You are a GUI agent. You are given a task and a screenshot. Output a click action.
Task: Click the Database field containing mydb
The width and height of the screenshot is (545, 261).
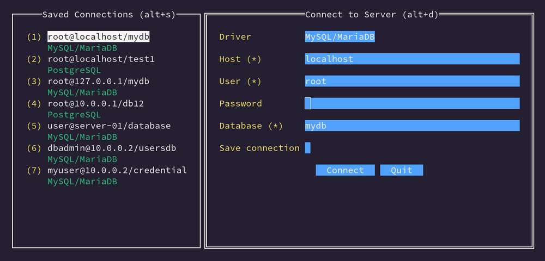(x=412, y=126)
